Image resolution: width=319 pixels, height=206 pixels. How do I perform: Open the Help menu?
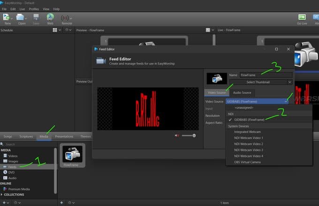point(56,9)
